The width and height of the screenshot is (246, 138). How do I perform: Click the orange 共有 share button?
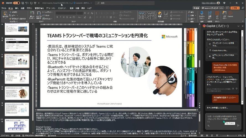(235, 8)
